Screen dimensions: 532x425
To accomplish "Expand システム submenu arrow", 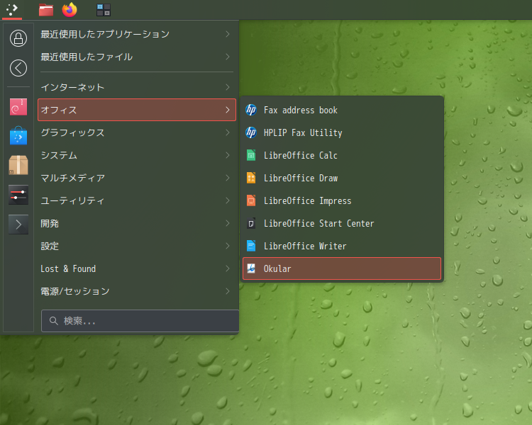I will (228, 155).
